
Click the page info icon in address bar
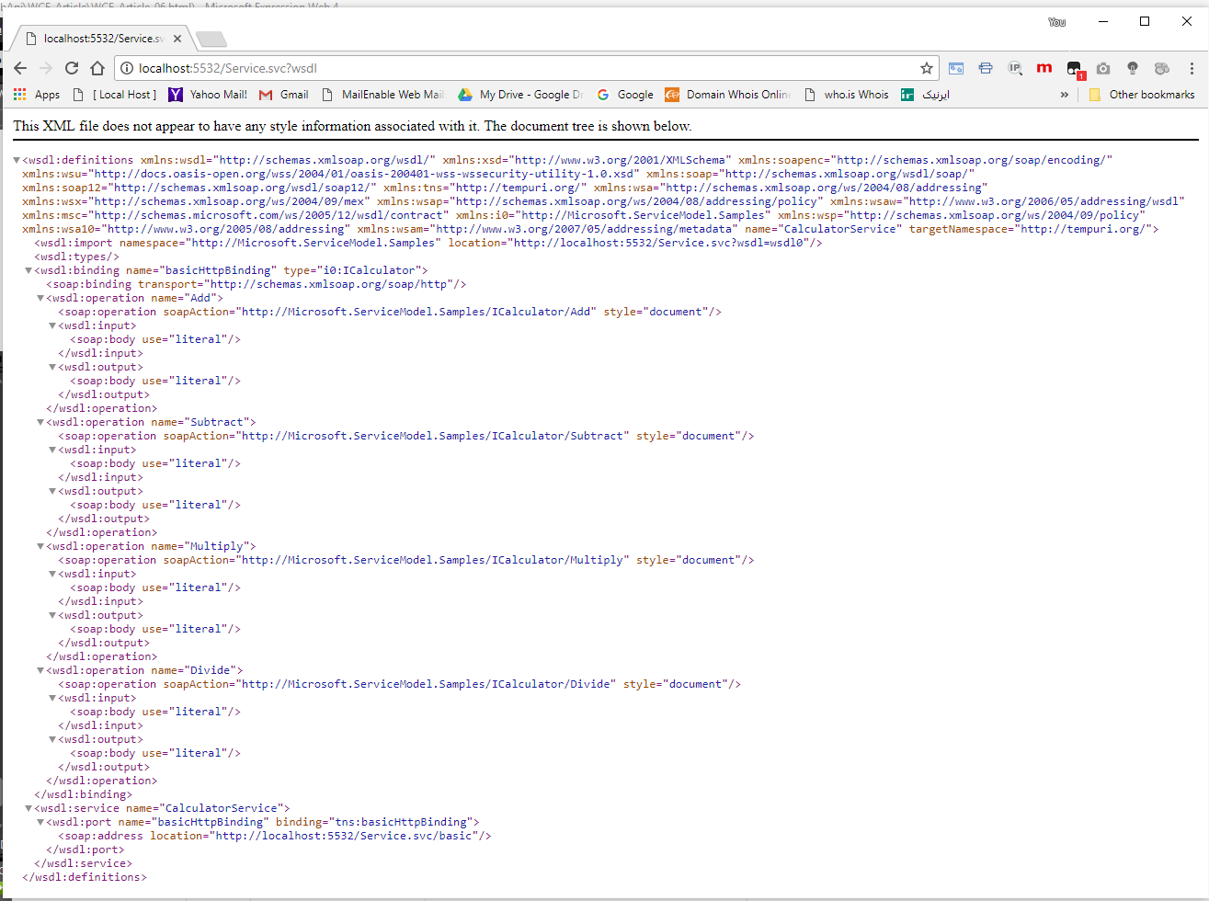tap(124, 67)
